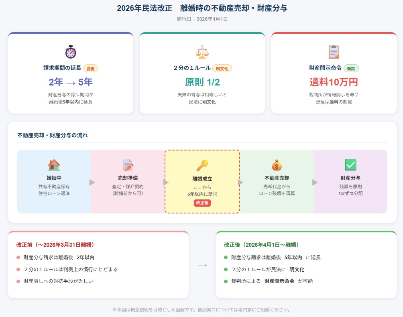Image resolution: width=403 pixels, height=317 pixels.
Task: Click the stopwatch icon on 請求期間の延長 card
Action: click(x=70, y=51)
